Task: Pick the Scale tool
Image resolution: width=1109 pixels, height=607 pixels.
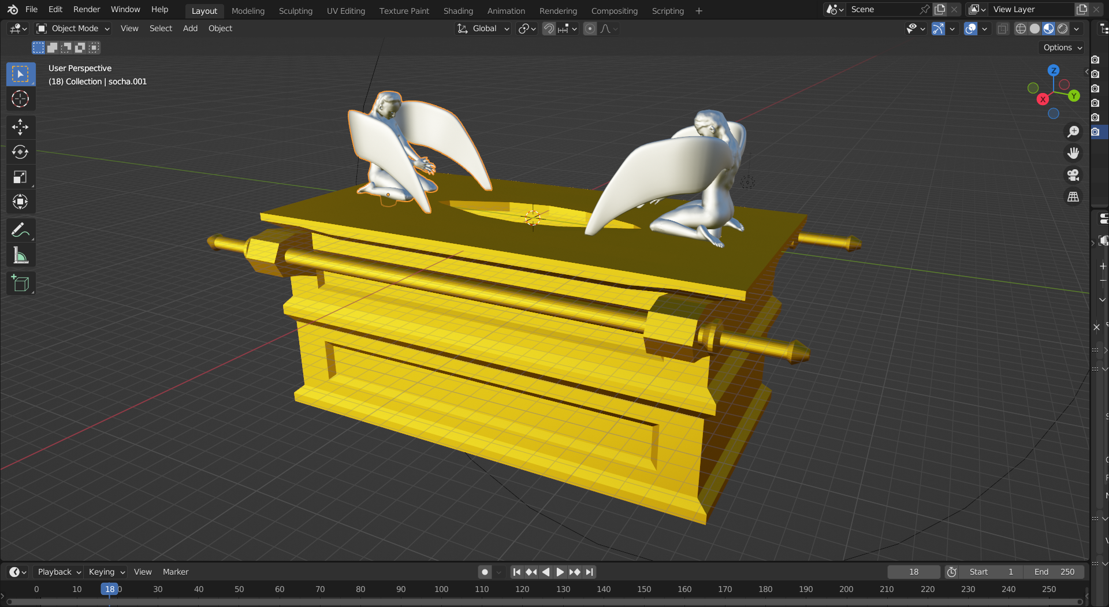Action: (21, 177)
